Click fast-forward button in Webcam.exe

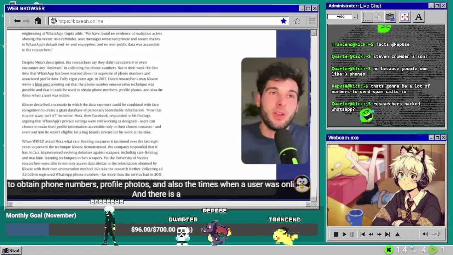379,234
